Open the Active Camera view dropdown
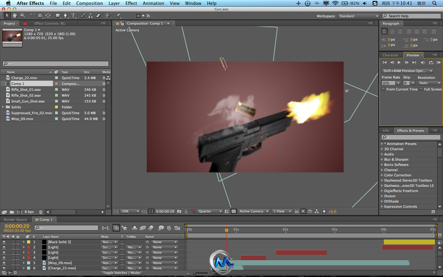Viewport: 443px width, 277px height. point(254,211)
